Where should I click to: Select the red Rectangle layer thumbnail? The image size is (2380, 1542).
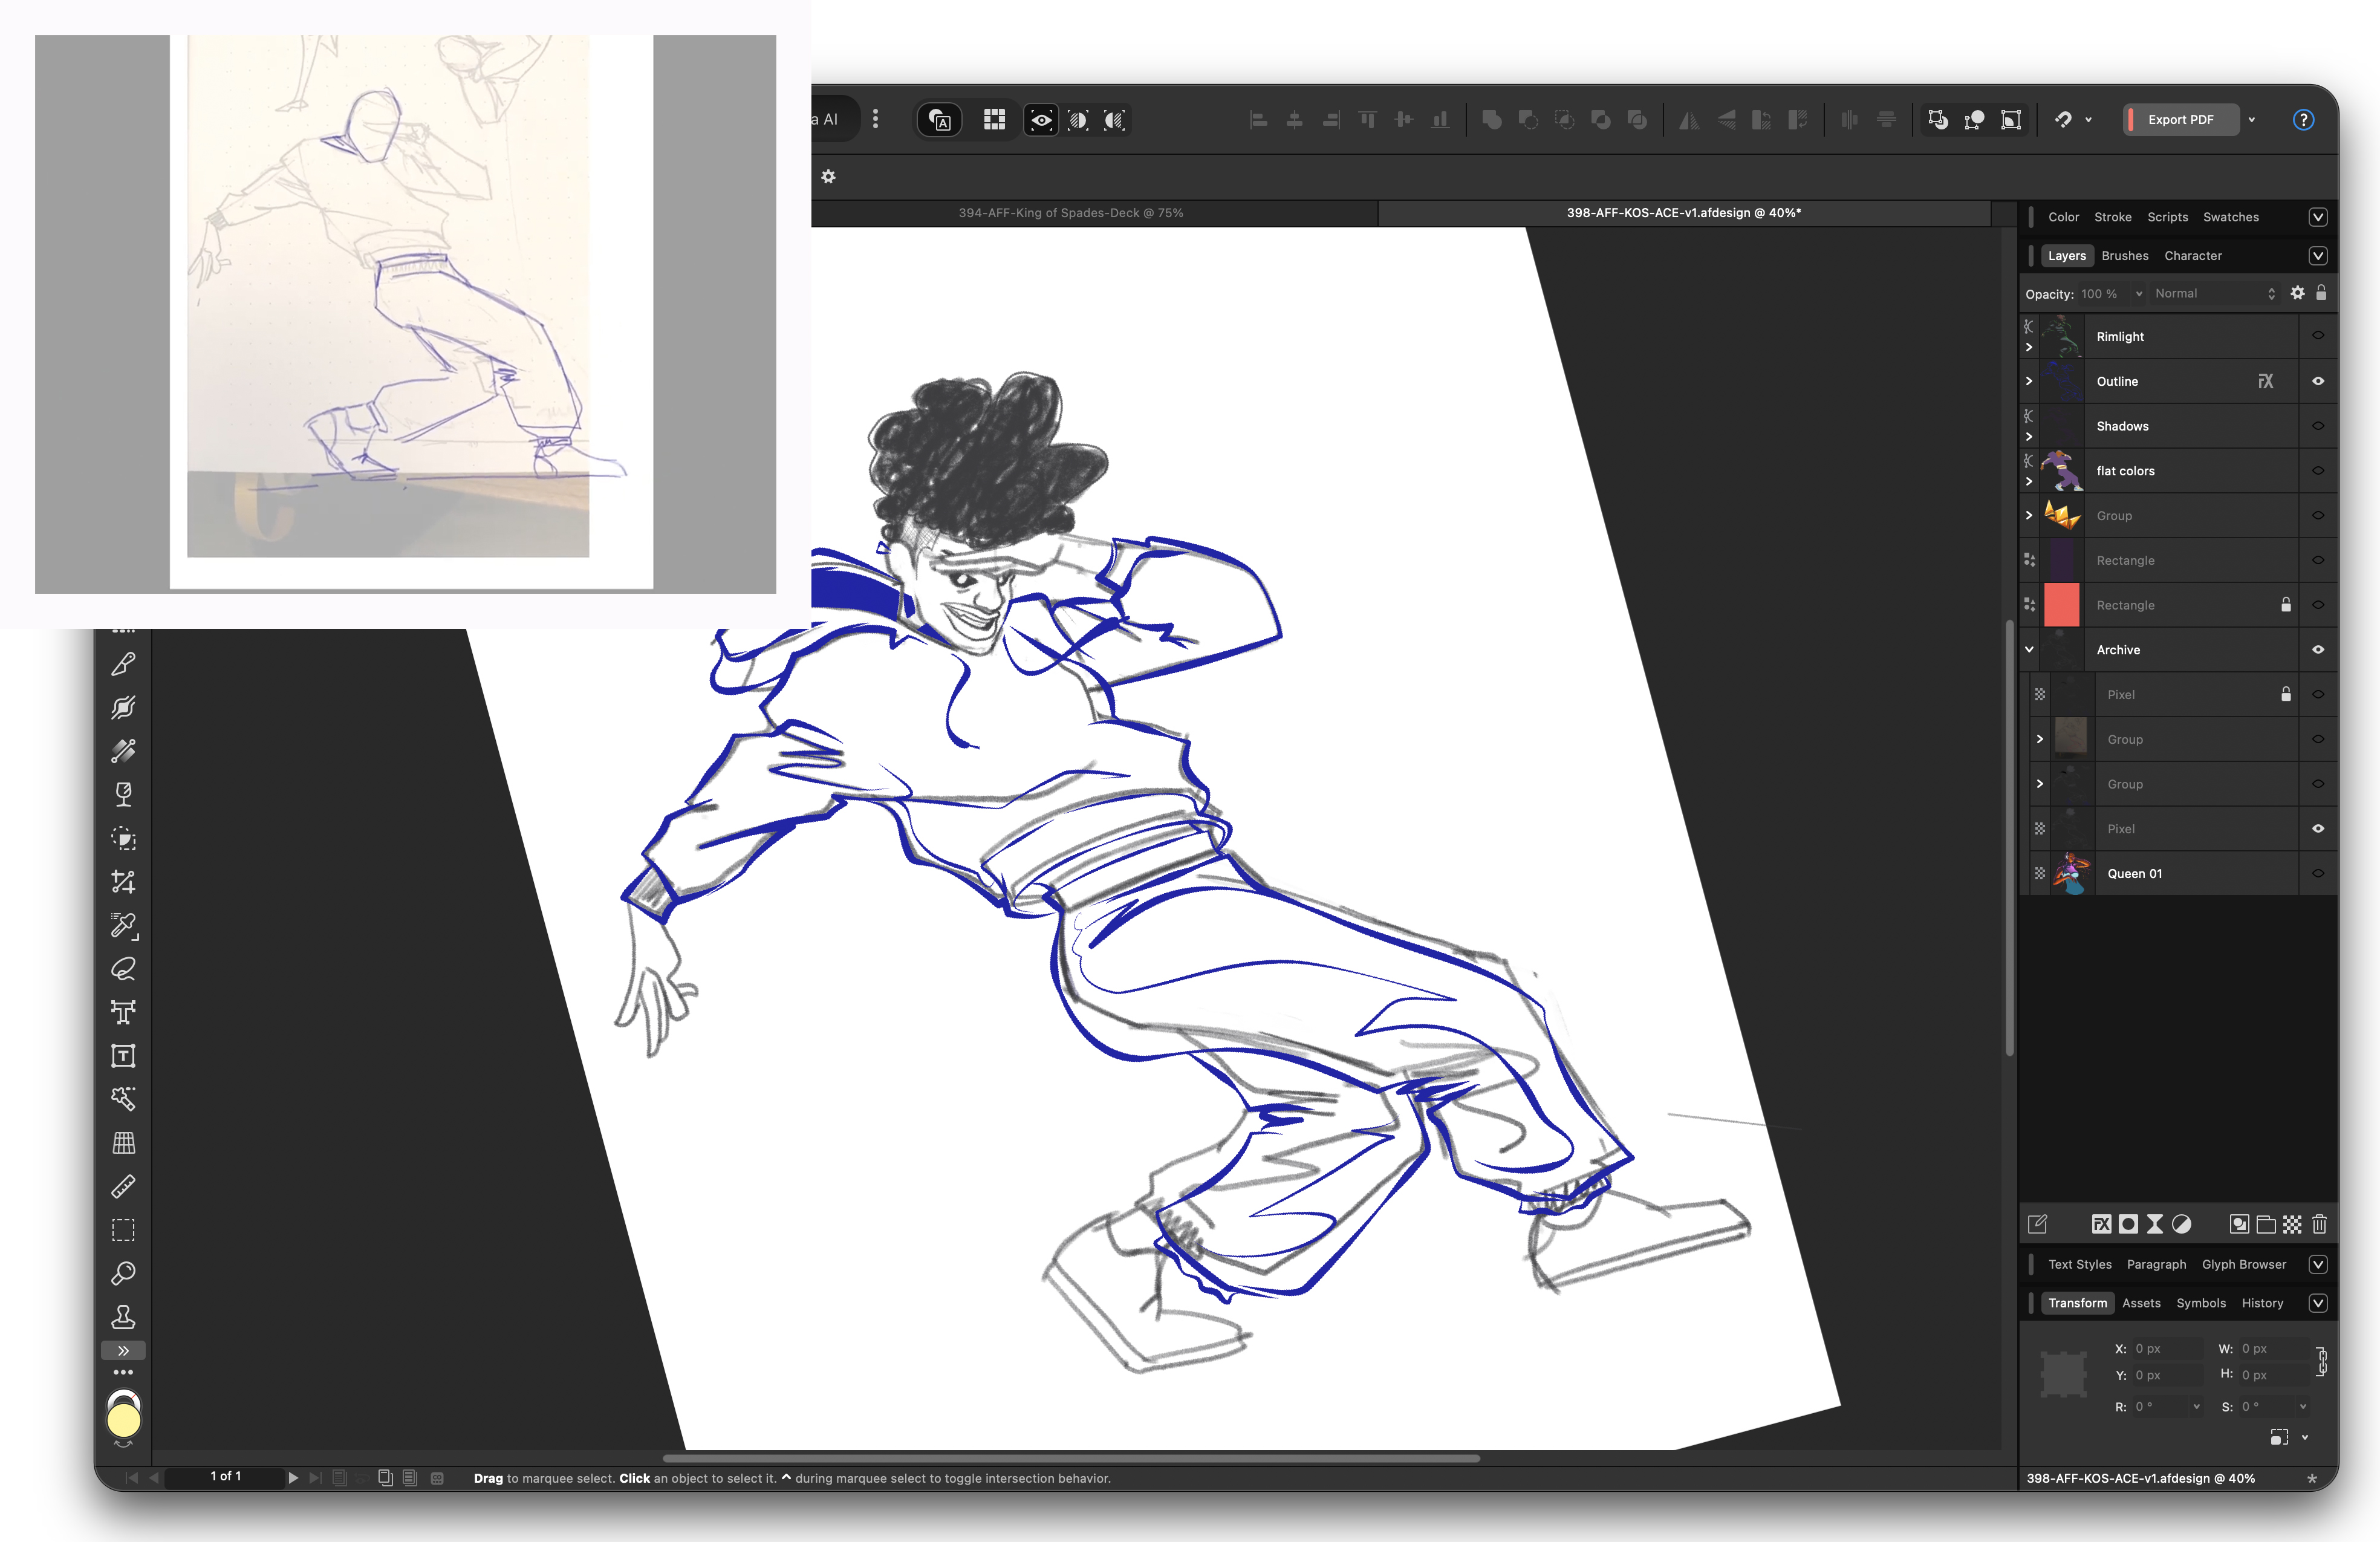tap(2061, 605)
